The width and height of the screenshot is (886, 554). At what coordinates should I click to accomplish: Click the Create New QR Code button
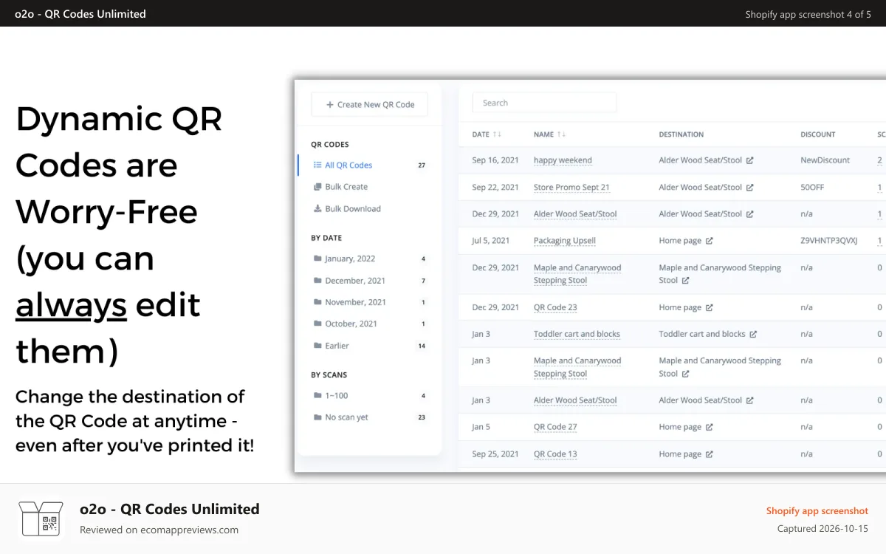click(369, 104)
